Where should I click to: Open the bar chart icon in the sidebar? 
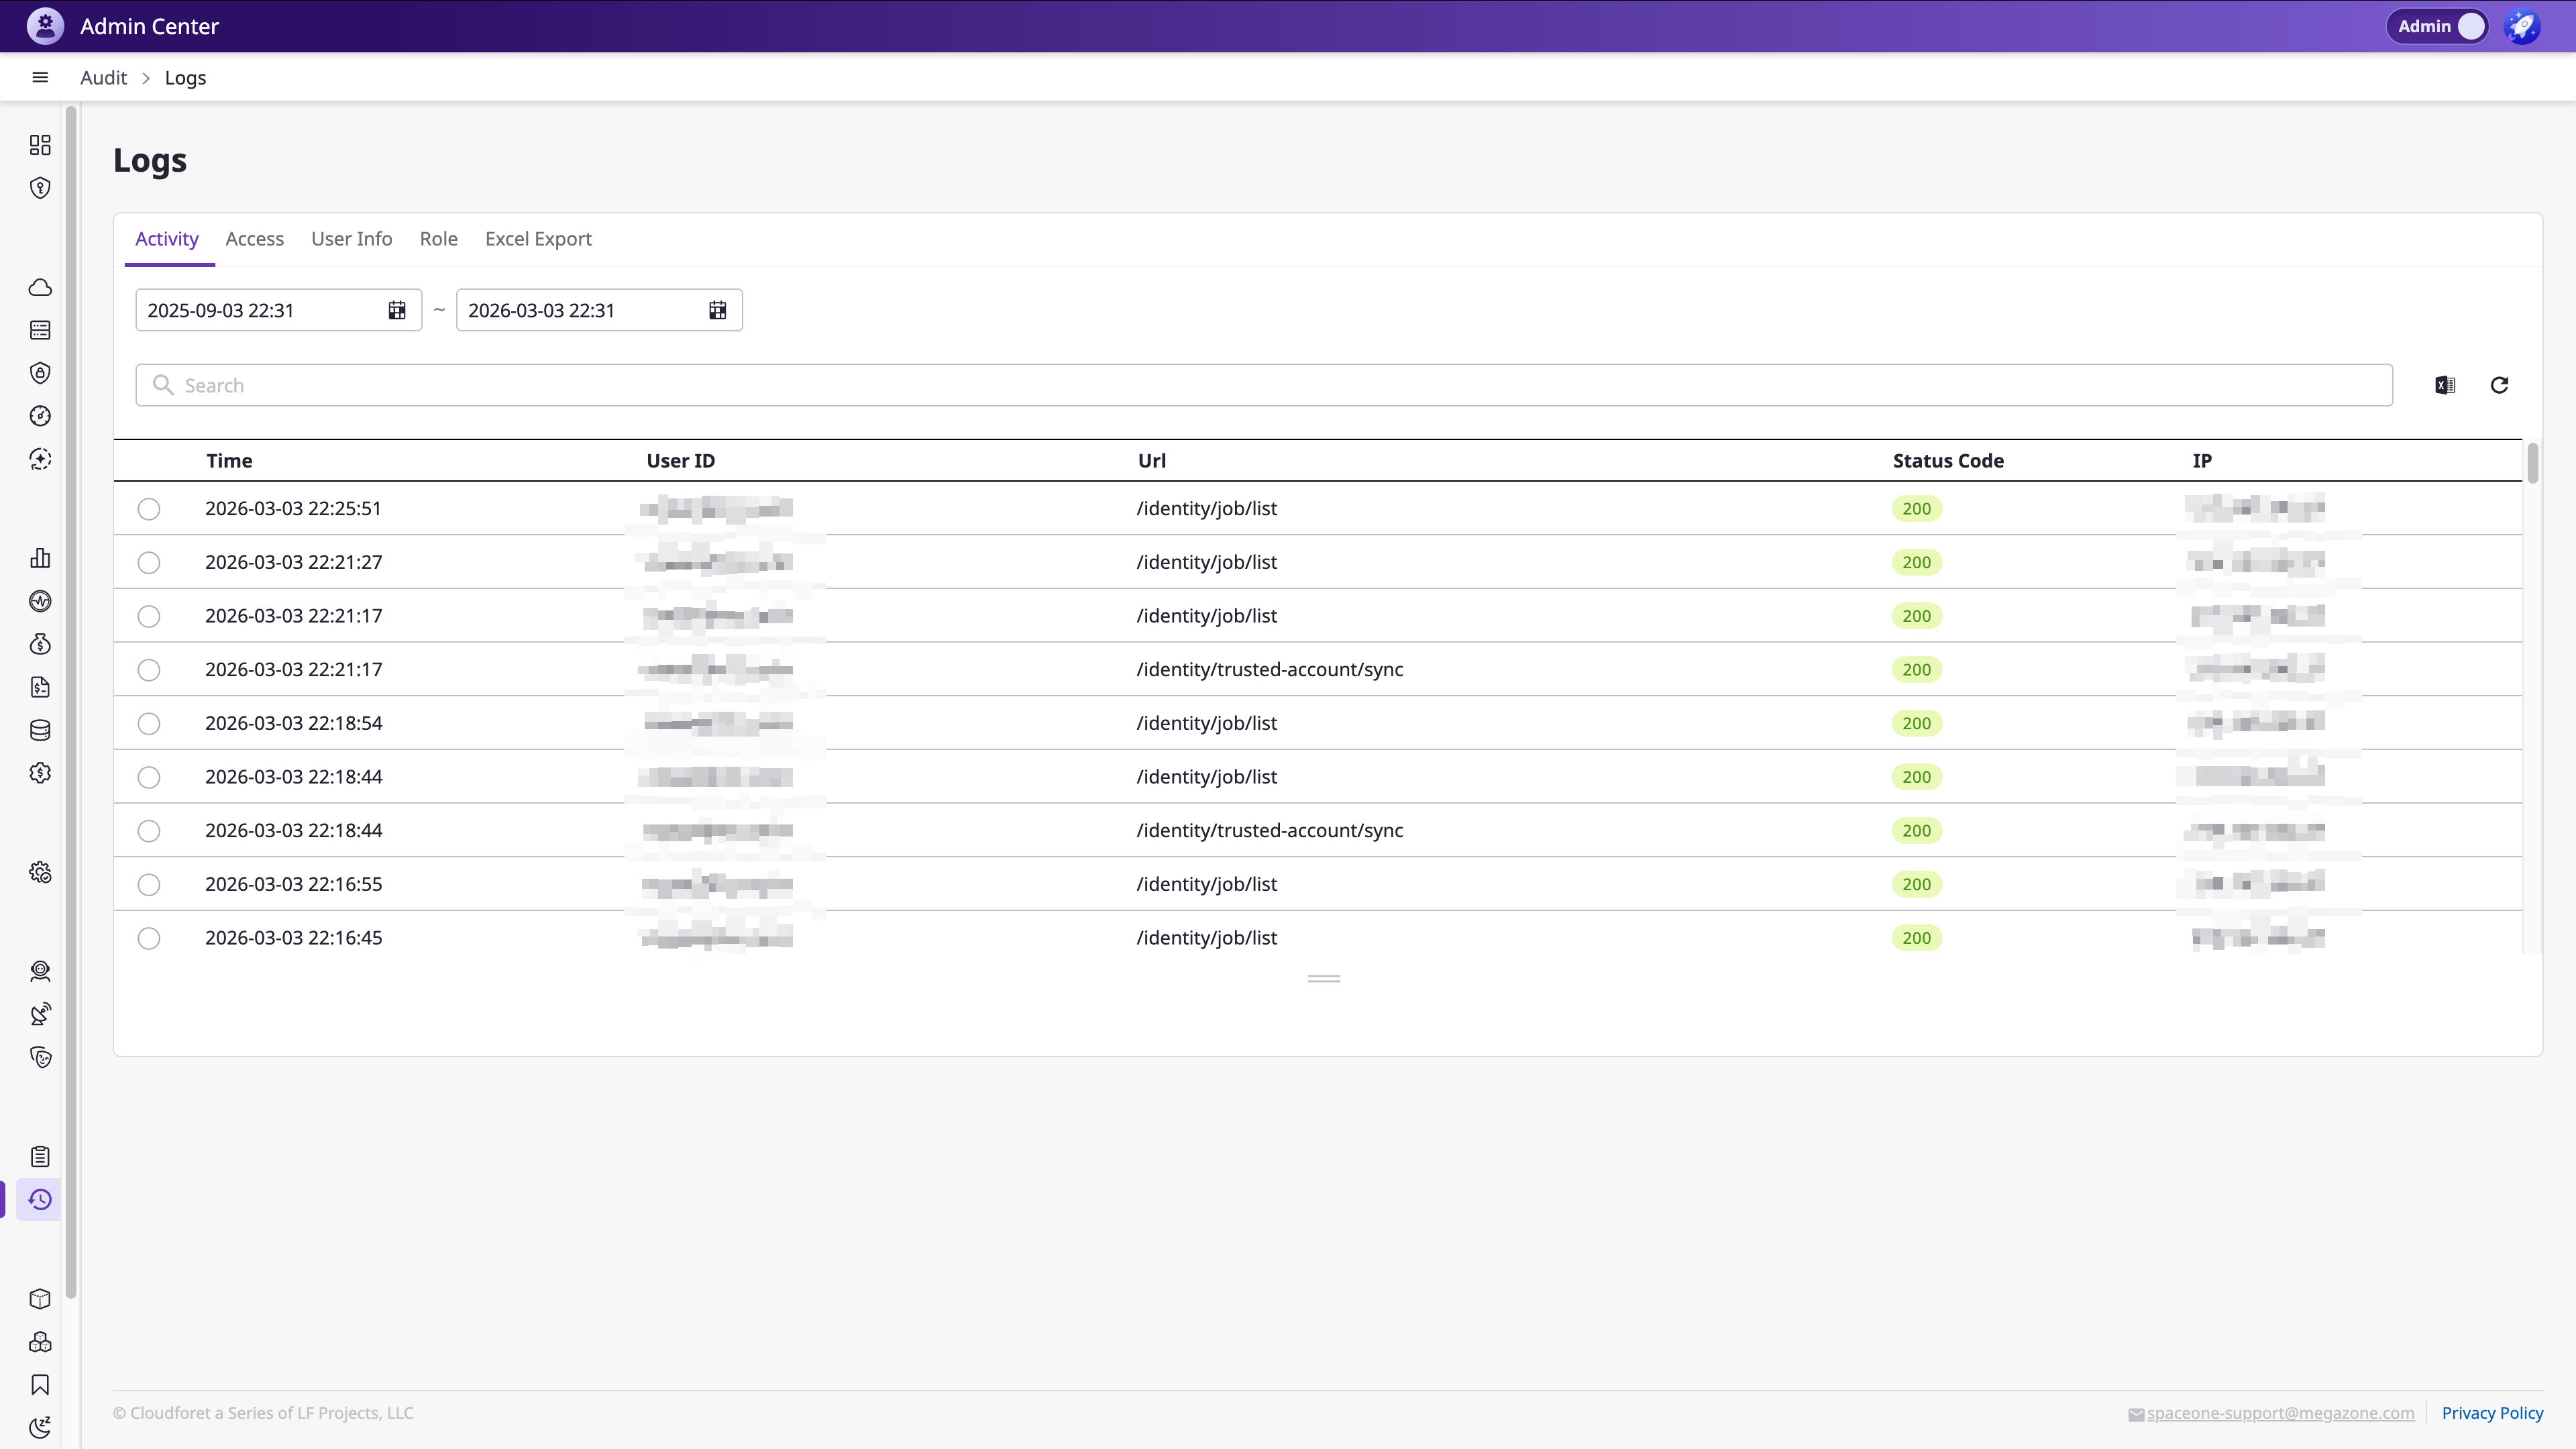[x=40, y=558]
